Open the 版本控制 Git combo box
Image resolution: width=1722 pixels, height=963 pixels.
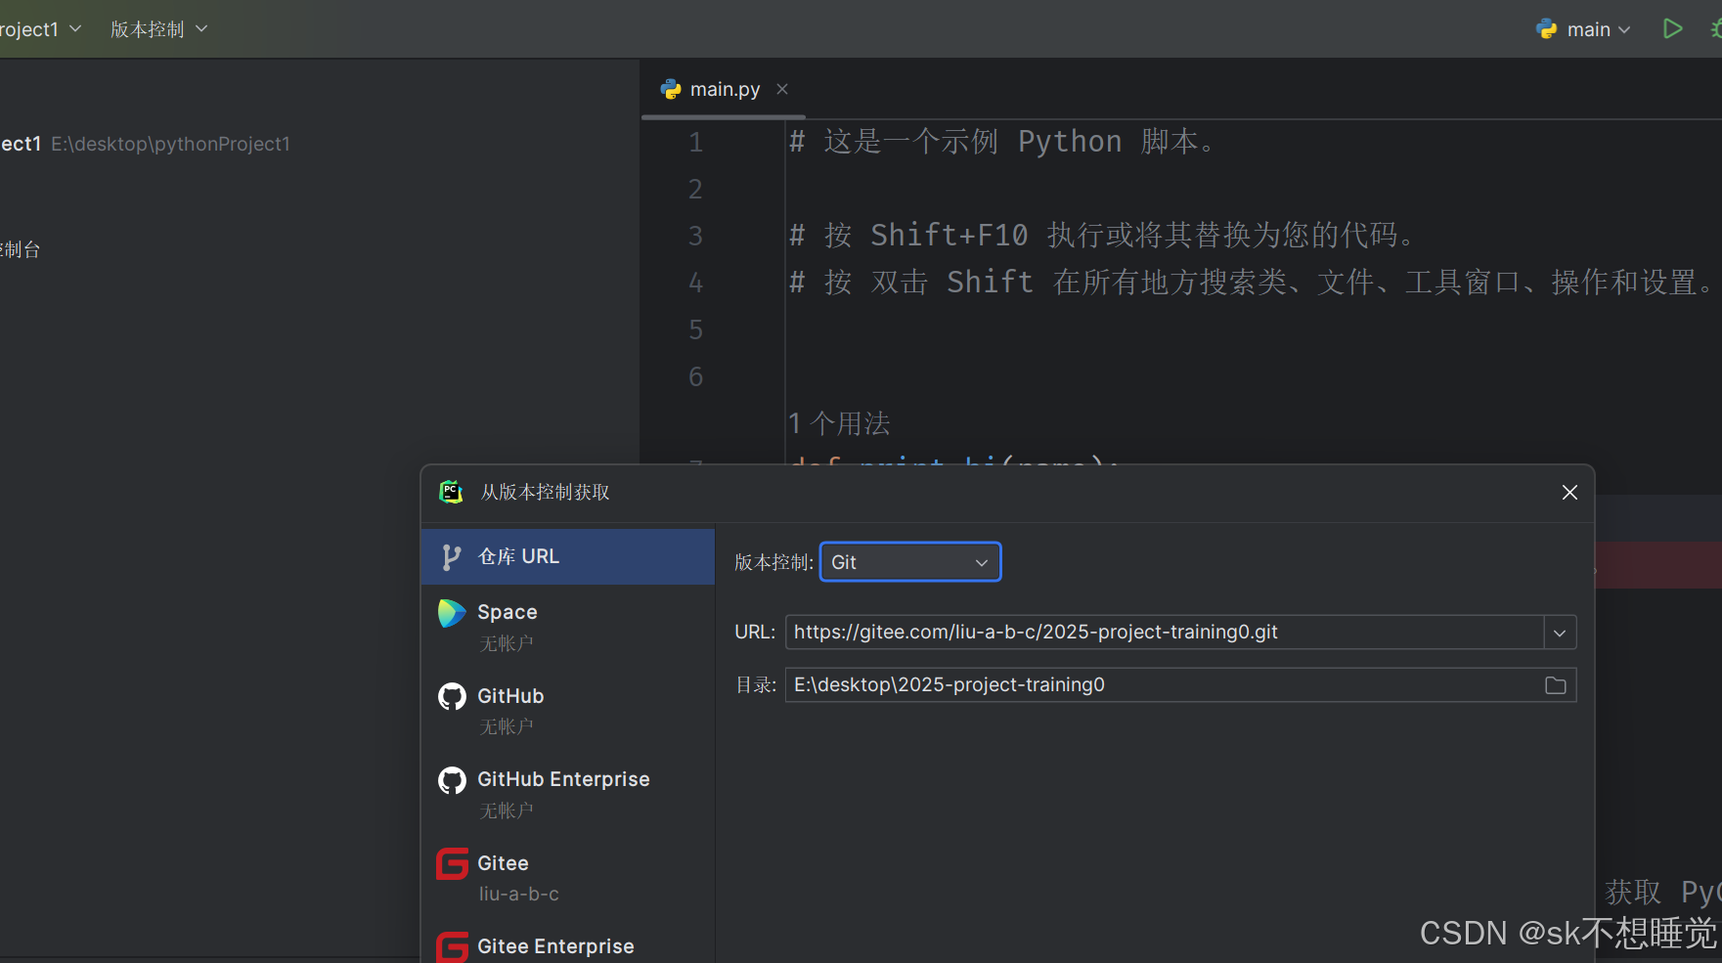point(909,562)
